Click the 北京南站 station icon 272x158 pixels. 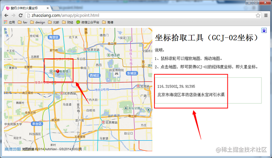click(x=103, y=122)
